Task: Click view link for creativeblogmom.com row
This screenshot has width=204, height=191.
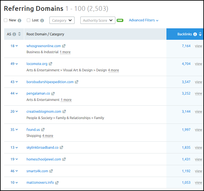Action: pos(199,112)
